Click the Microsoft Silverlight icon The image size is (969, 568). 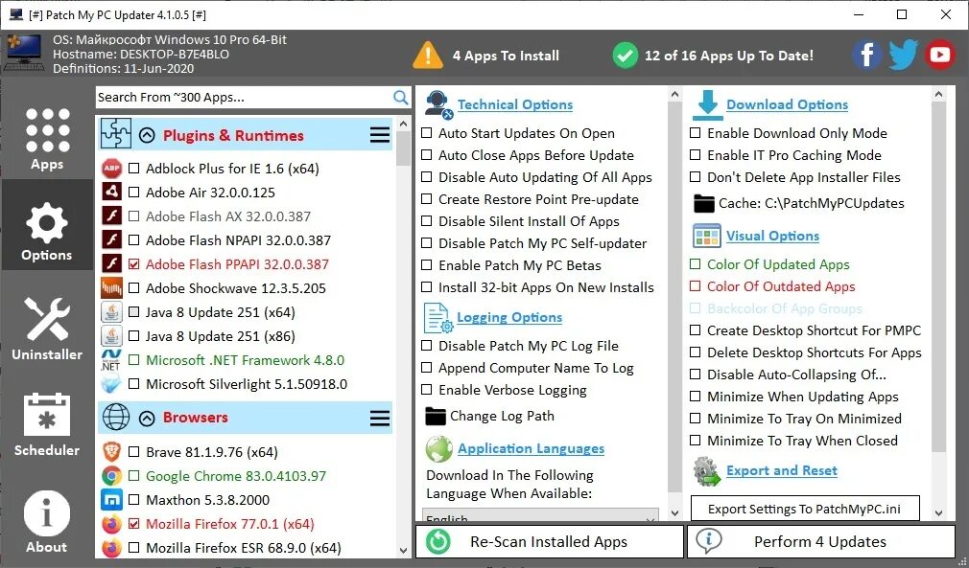pyautogui.click(x=112, y=383)
